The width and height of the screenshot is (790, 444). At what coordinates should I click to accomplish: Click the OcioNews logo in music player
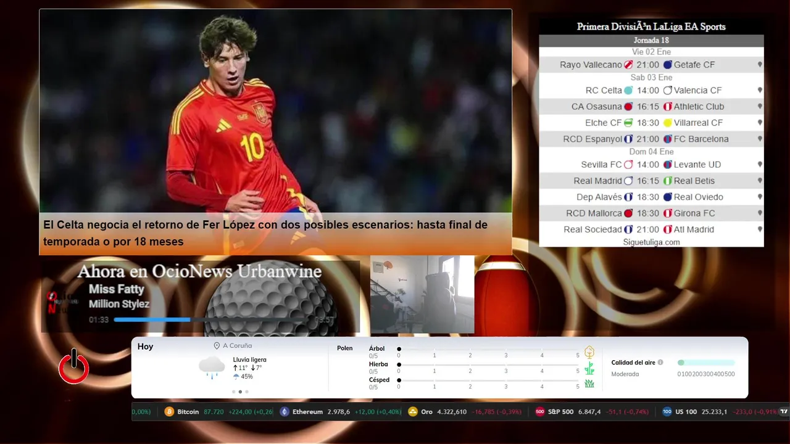click(x=62, y=302)
